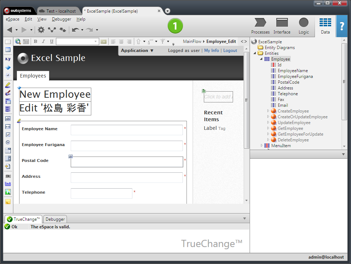Select the Edit Record pencil widget

(x=8, y=85)
